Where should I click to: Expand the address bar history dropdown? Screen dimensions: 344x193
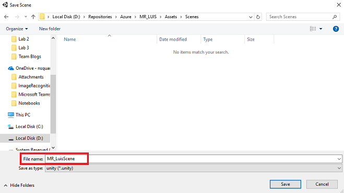pyautogui.click(x=251, y=17)
